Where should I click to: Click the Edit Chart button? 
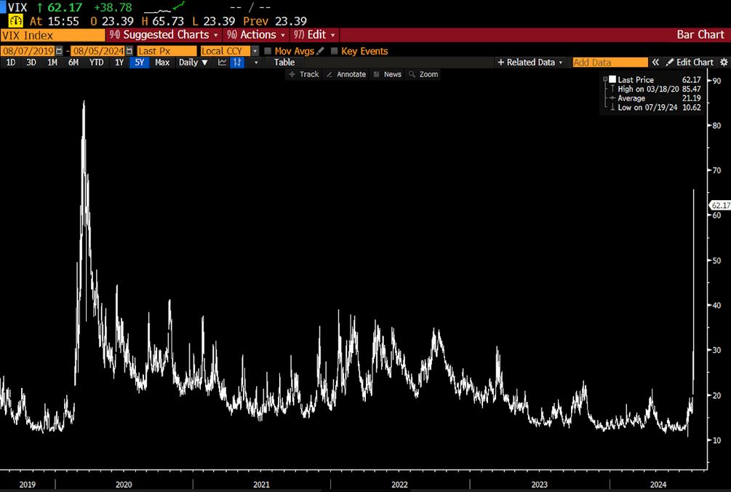pos(690,63)
